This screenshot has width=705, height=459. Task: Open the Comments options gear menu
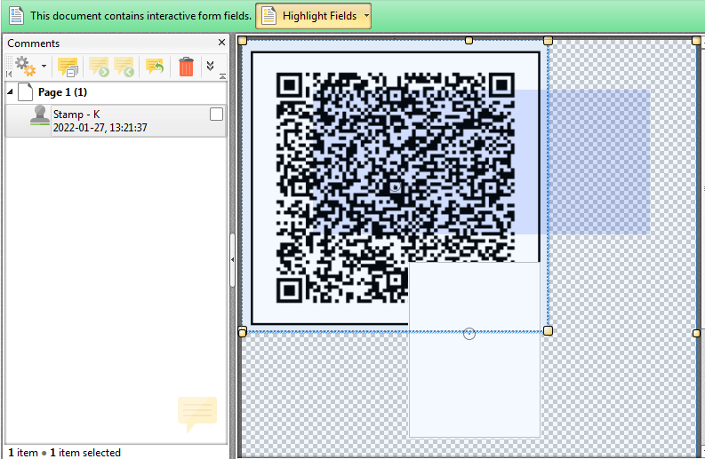[25, 67]
